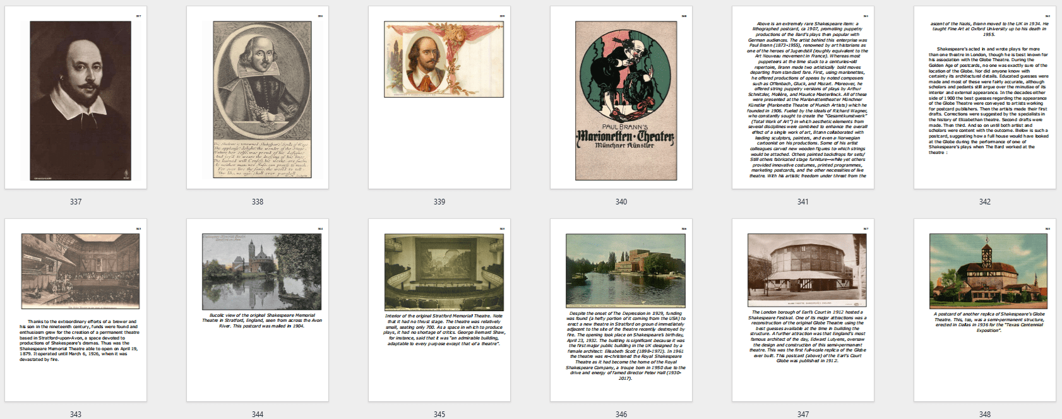Click the slide number label 338
1062x419 pixels.
tap(258, 202)
